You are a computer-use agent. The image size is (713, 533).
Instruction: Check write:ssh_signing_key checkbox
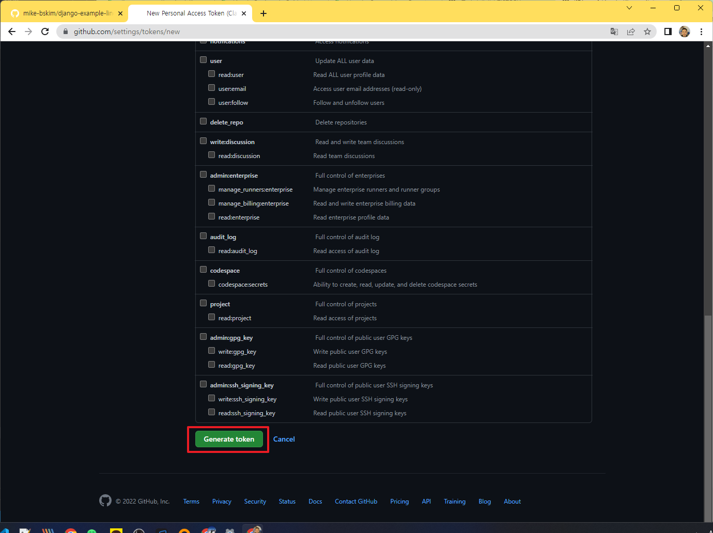tap(212, 398)
